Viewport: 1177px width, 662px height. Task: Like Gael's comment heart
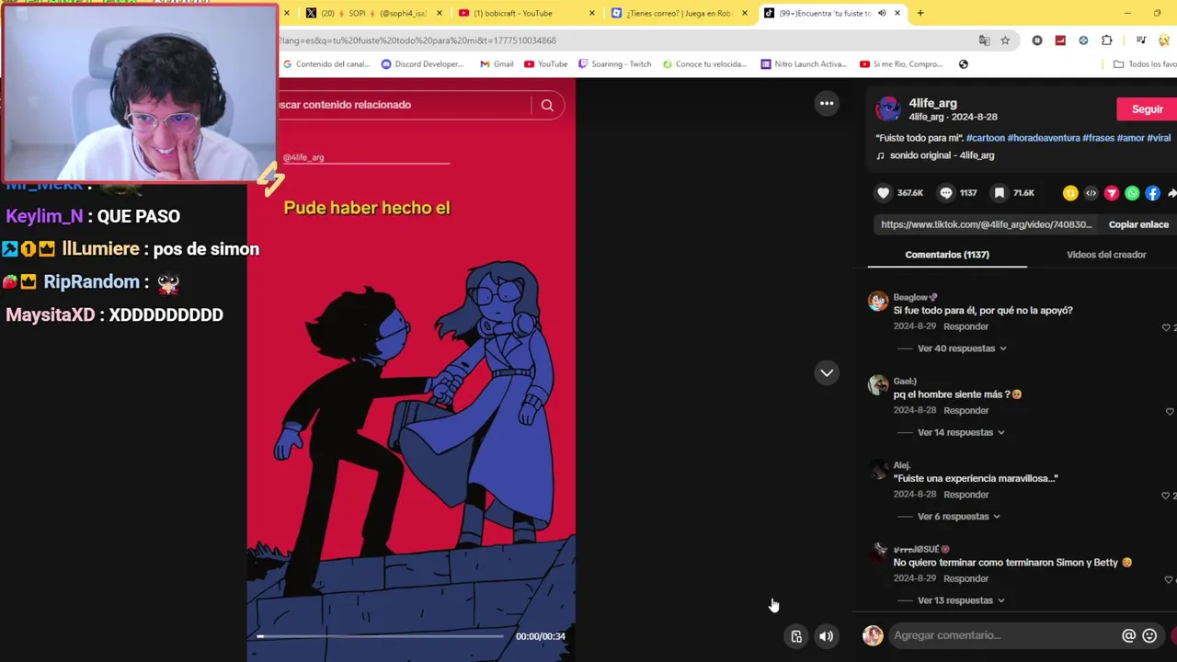[1170, 412]
